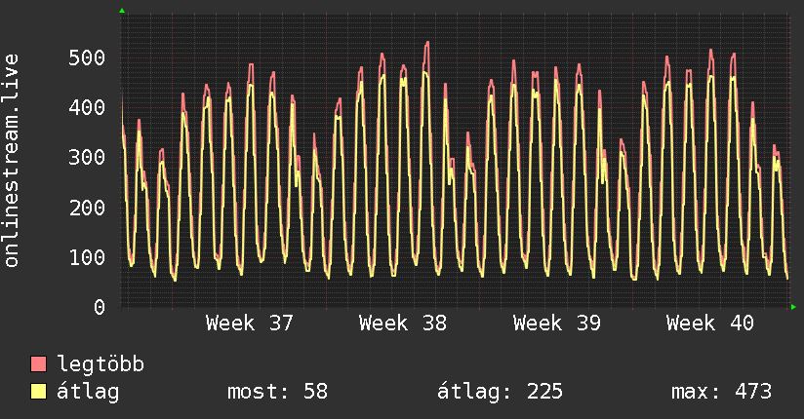Click the green arrow ending the X axis
Viewport: 804px width, 419px height.
pyautogui.click(x=793, y=307)
